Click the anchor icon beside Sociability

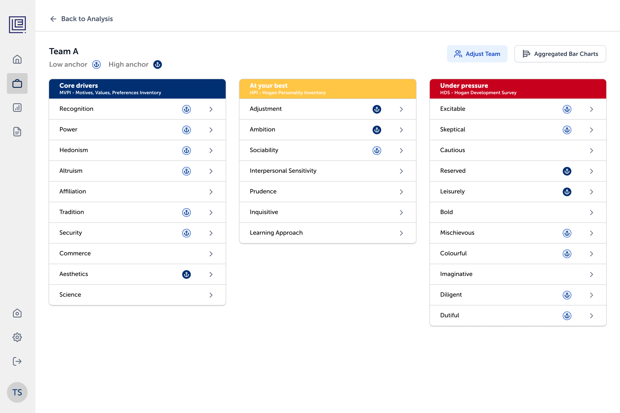click(x=377, y=151)
